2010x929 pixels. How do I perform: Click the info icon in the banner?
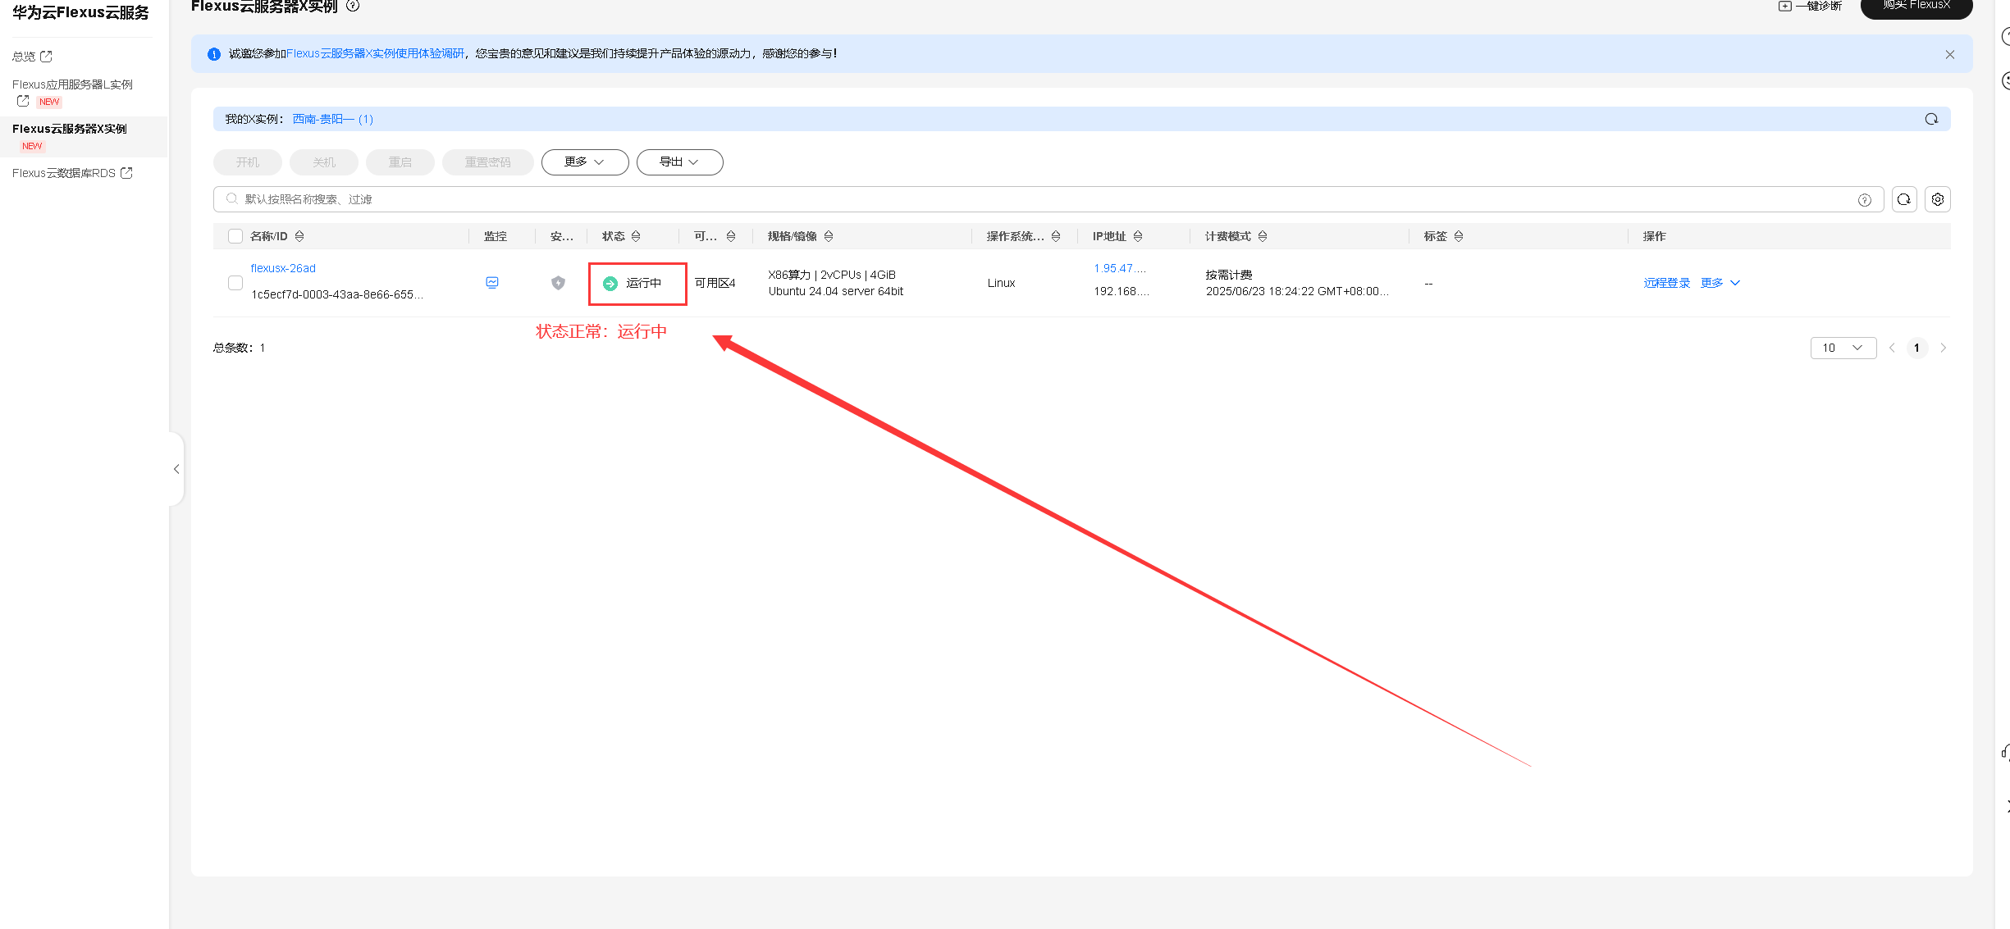(x=214, y=54)
